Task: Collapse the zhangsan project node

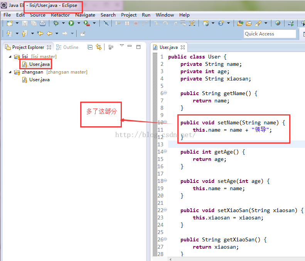Action: tap(10, 72)
